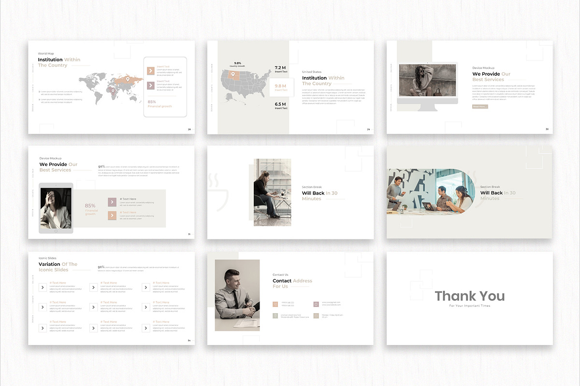Expand the chevron next to Insert Text in world map legend
The height and width of the screenshot is (386, 580).
click(x=151, y=71)
